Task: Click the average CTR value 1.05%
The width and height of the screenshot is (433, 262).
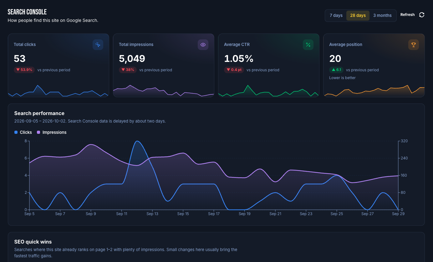Action: pos(239,59)
